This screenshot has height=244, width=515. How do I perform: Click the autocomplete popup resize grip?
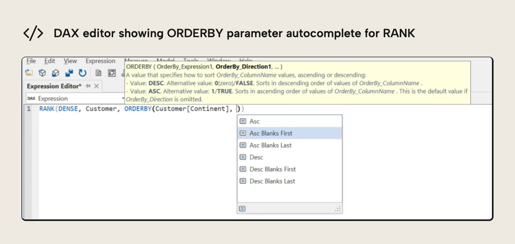coord(338,209)
